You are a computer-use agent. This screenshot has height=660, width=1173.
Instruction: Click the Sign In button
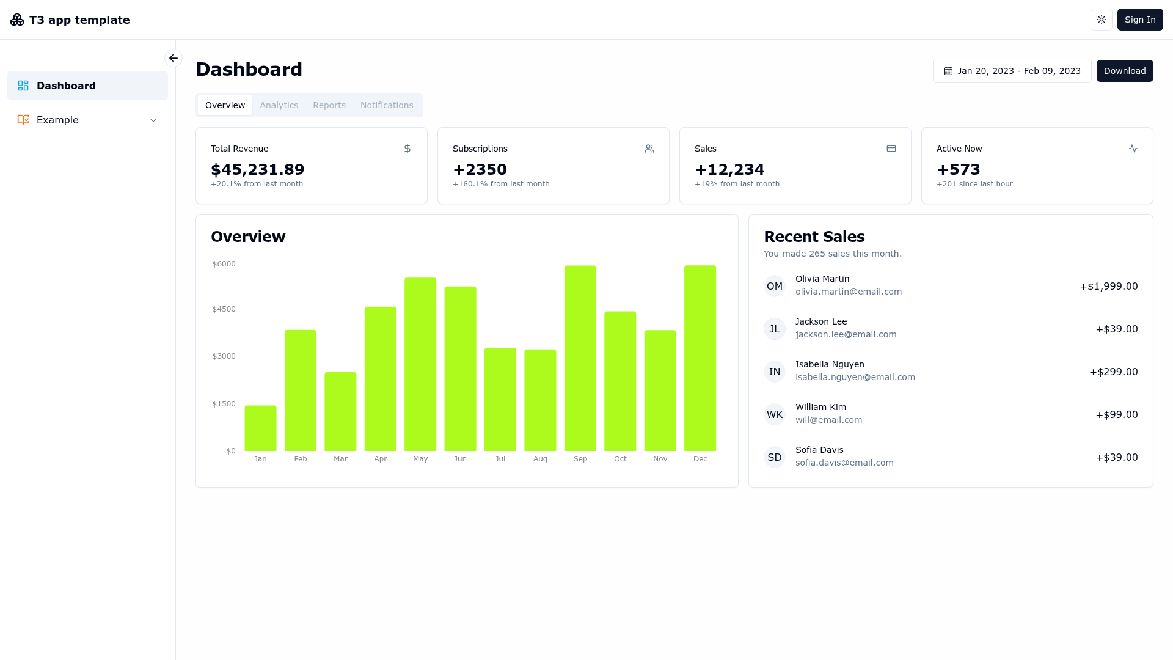coord(1140,20)
